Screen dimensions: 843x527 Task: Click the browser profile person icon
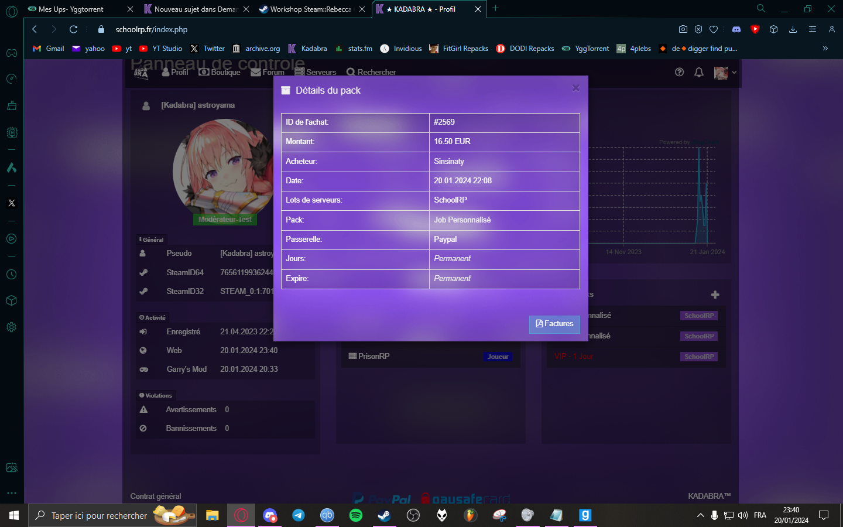831,29
